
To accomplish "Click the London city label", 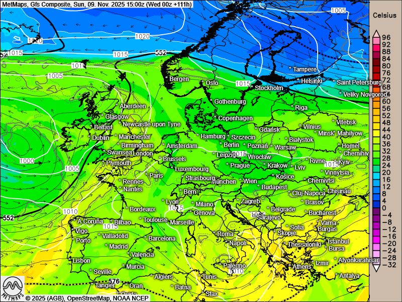I will (143, 154).
